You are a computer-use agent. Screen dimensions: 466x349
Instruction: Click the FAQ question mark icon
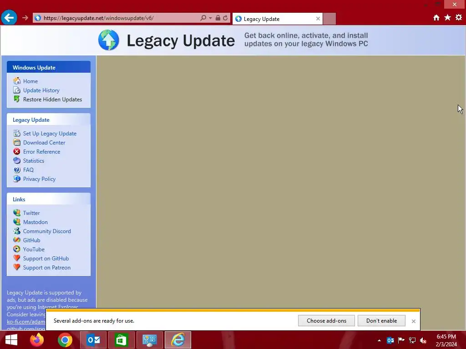[x=17, y=170]
